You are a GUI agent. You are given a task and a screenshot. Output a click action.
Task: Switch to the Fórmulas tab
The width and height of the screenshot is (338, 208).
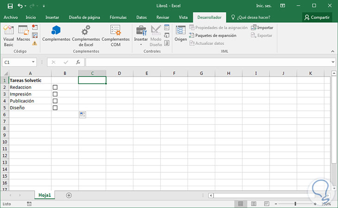(118, 17)
